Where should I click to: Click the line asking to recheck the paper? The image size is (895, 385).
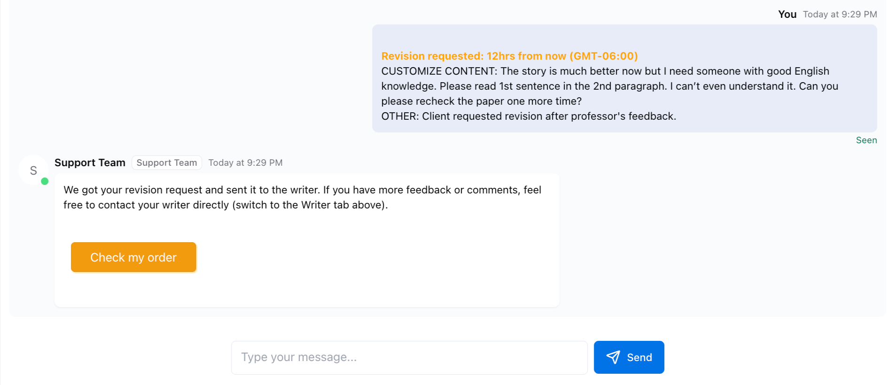tap(481, 101)
